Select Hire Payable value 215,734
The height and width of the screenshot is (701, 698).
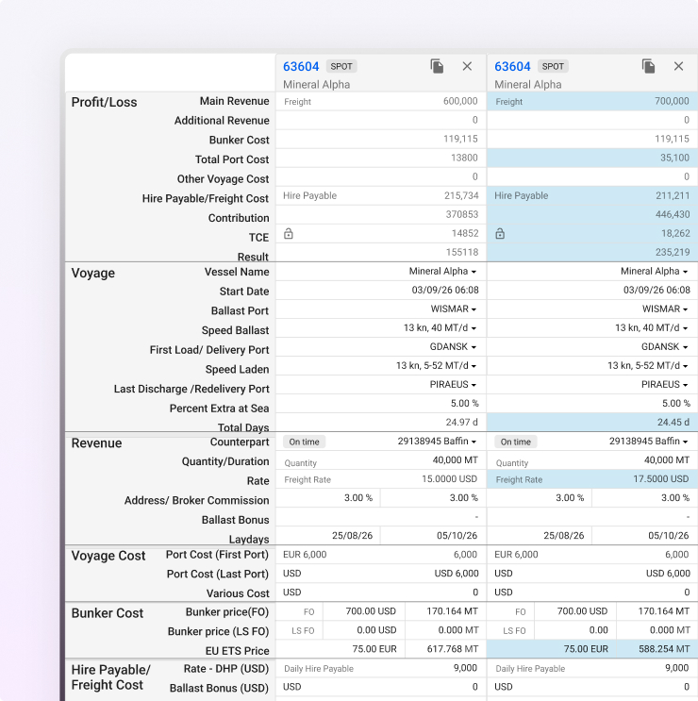click(x=461, y=196)
